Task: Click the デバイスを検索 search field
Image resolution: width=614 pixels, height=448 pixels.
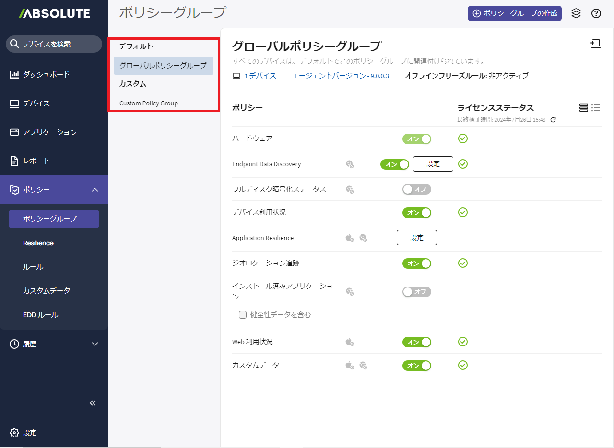Action: 54,44
